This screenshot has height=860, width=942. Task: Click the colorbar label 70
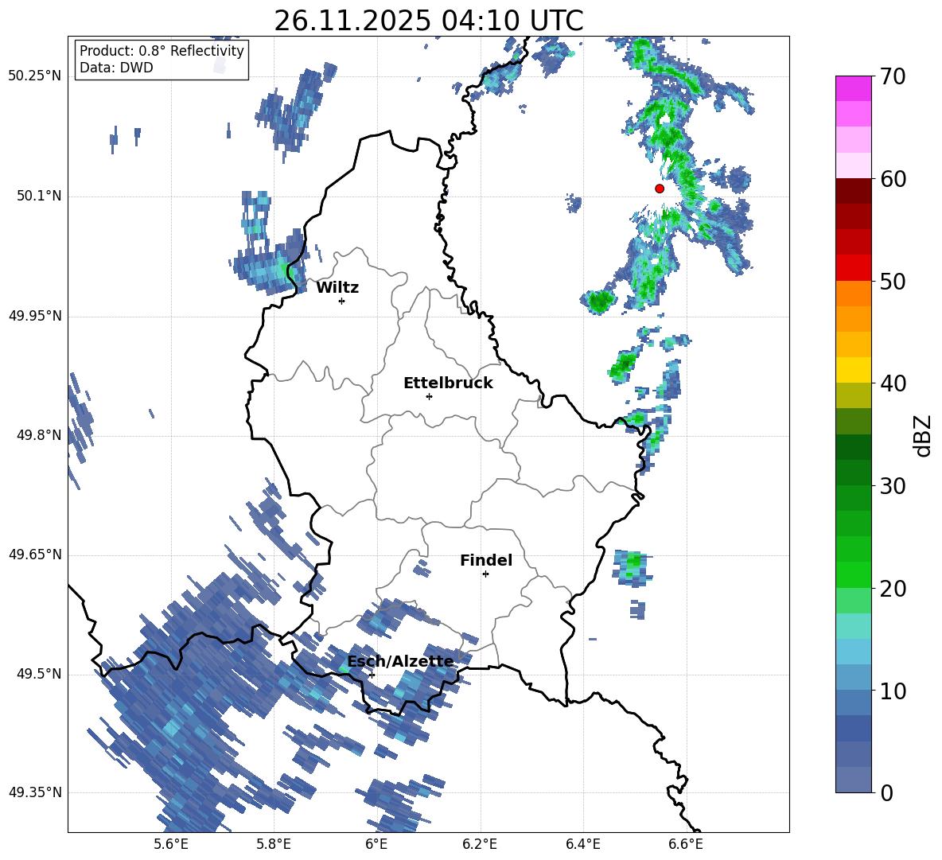pos(893,76)
